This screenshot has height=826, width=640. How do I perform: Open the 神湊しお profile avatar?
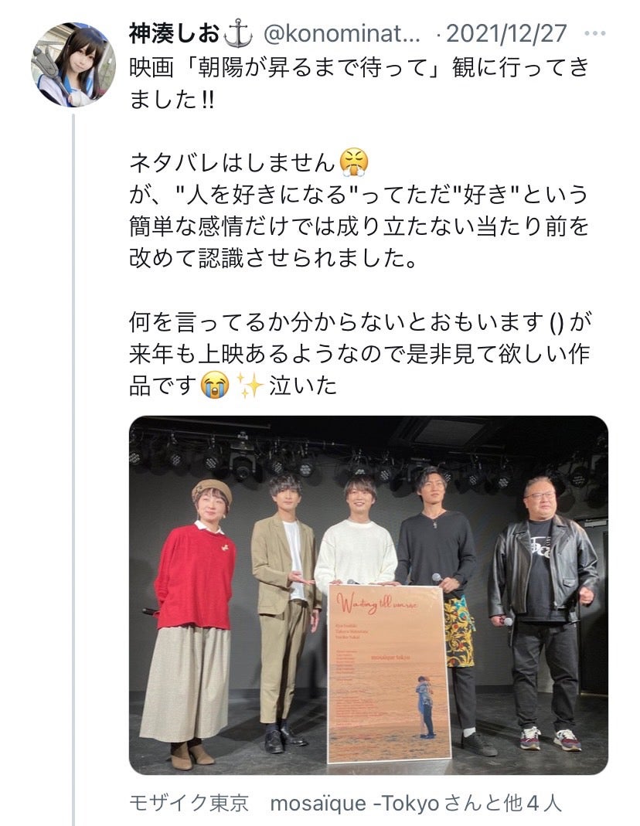click(73, 65)
